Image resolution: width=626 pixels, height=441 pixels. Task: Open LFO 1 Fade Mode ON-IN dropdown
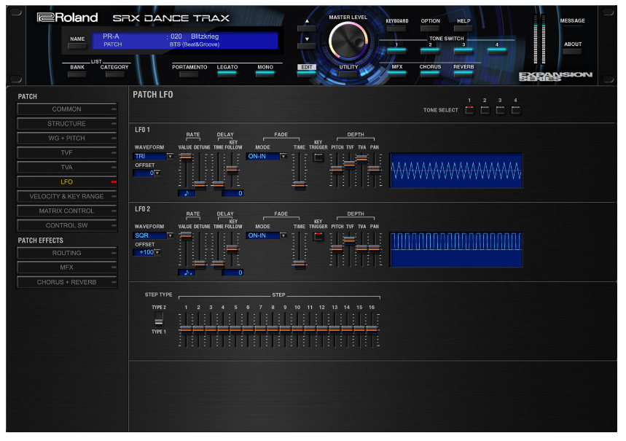click(266, 156)
